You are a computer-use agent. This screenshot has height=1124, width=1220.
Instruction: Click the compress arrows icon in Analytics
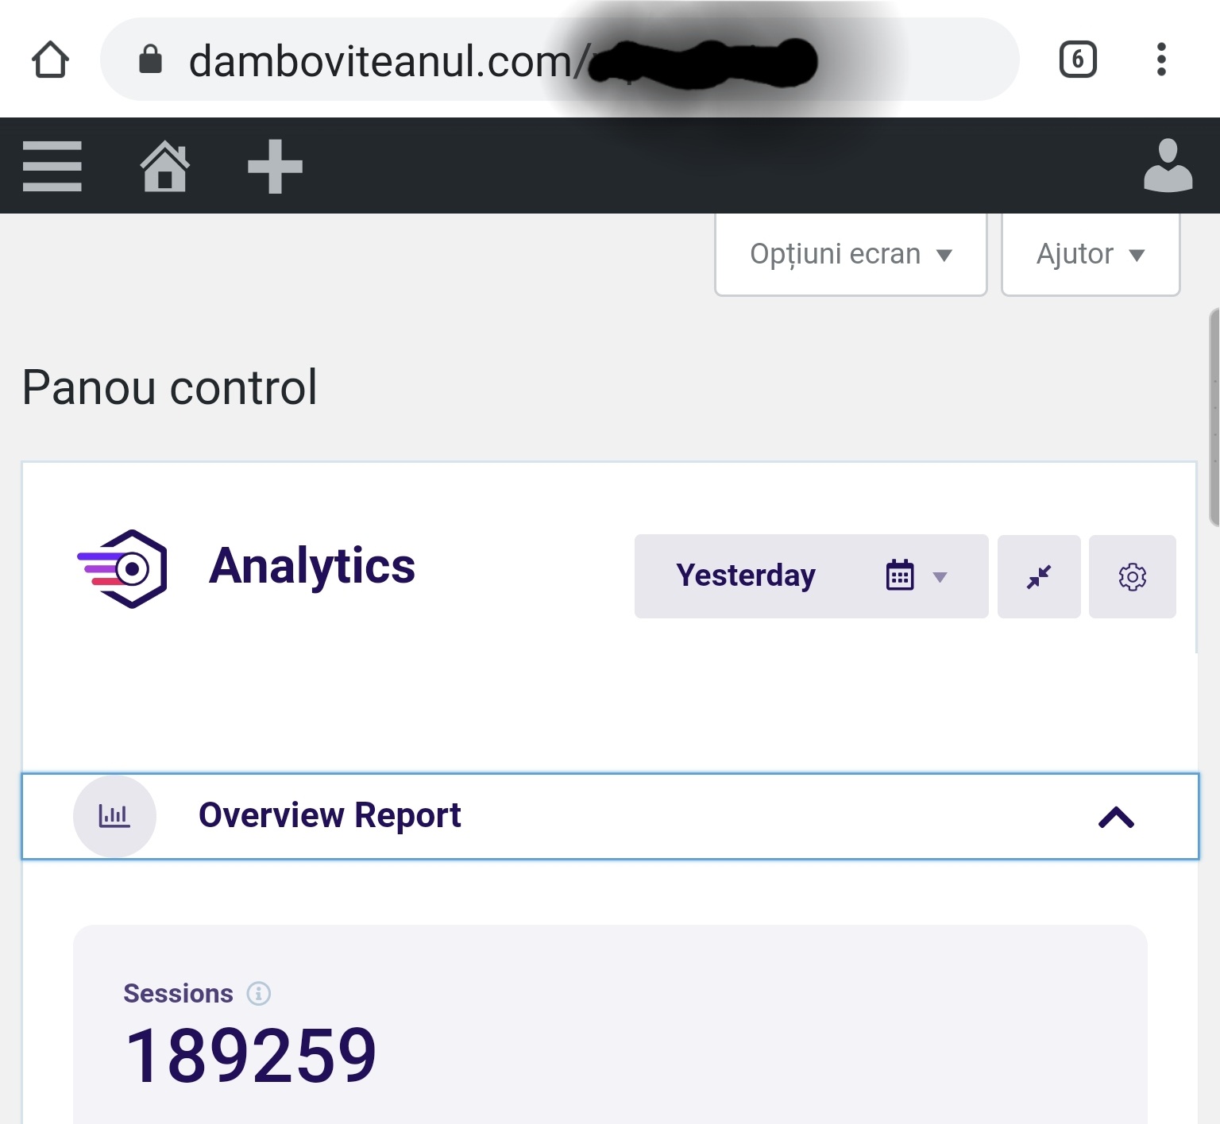pyautogui.click(x=1039, y=577)
